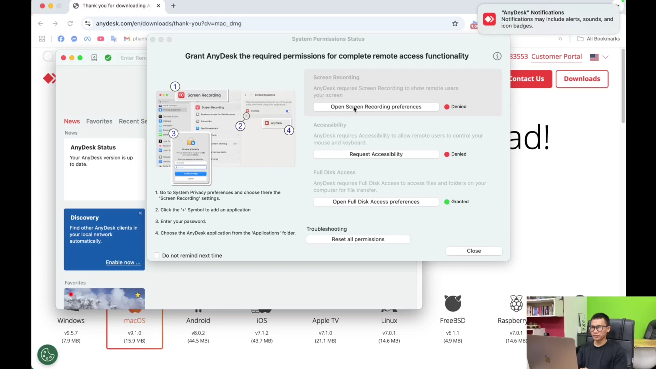Expand language selector with US flag
Image resolution: width=656 pixels, height=369 pixels.
pos(599,57)
